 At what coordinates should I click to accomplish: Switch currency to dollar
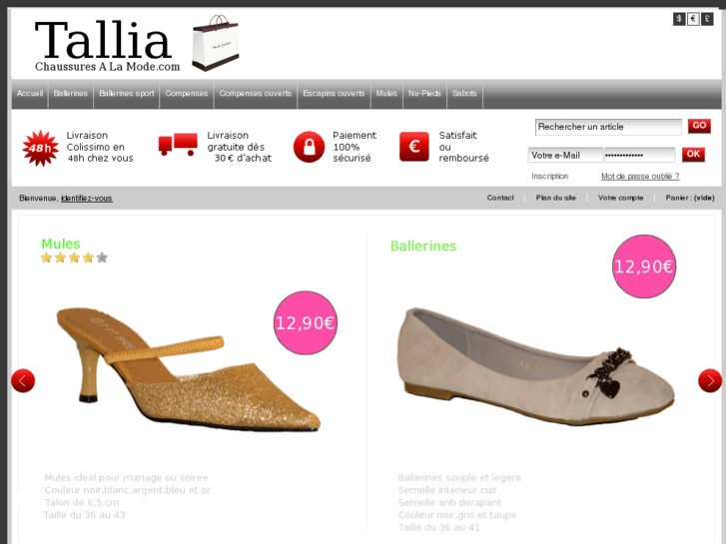(x=679, y=19)
